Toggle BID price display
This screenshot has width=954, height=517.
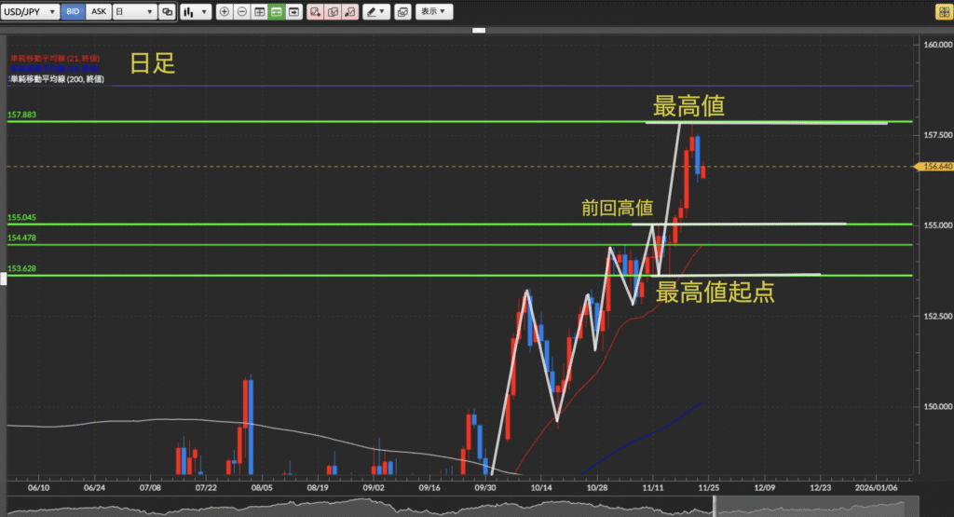pyautogui.click(x=75, y=12)
